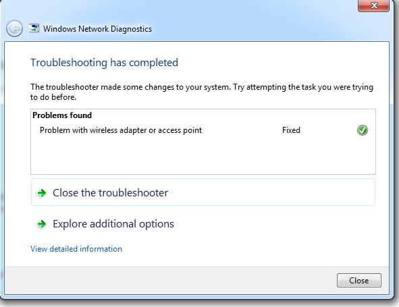Open View detailed information link
This screenshot has width=399, height=307.
pyautogui.click(x=76, y=249)
